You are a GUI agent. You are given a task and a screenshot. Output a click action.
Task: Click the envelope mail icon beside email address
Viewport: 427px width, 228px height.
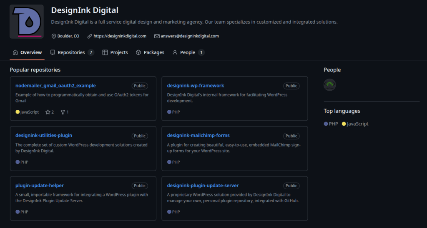point(157,36)
